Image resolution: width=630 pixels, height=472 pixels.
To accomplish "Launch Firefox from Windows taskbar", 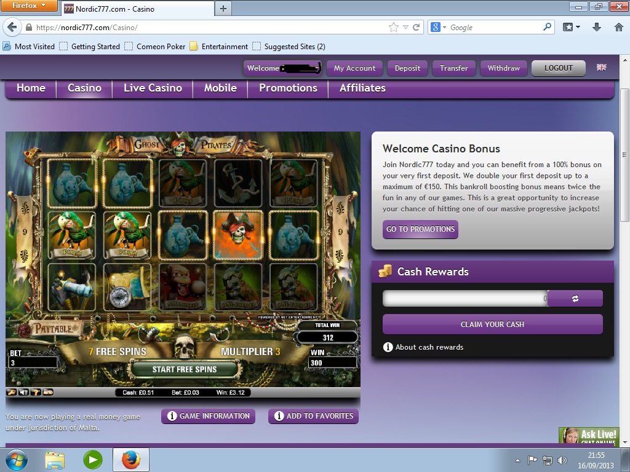I will (x=130, y=460).
